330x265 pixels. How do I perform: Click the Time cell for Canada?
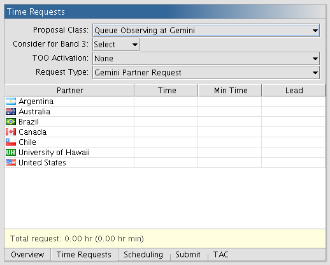[x=166, y=132]
